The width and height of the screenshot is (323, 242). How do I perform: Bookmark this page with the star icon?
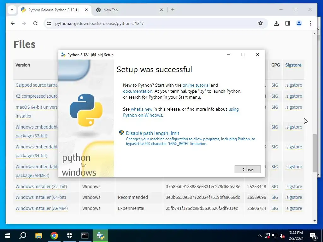[260, 23]
